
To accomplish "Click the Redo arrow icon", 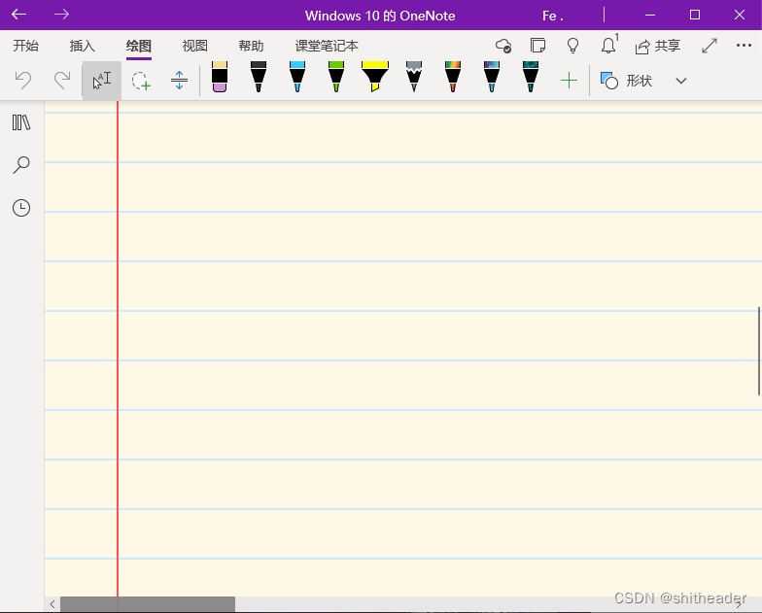I will 62,80.
